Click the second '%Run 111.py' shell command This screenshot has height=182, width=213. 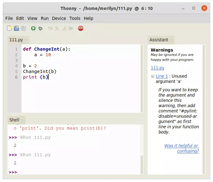[x=35, y=155]
